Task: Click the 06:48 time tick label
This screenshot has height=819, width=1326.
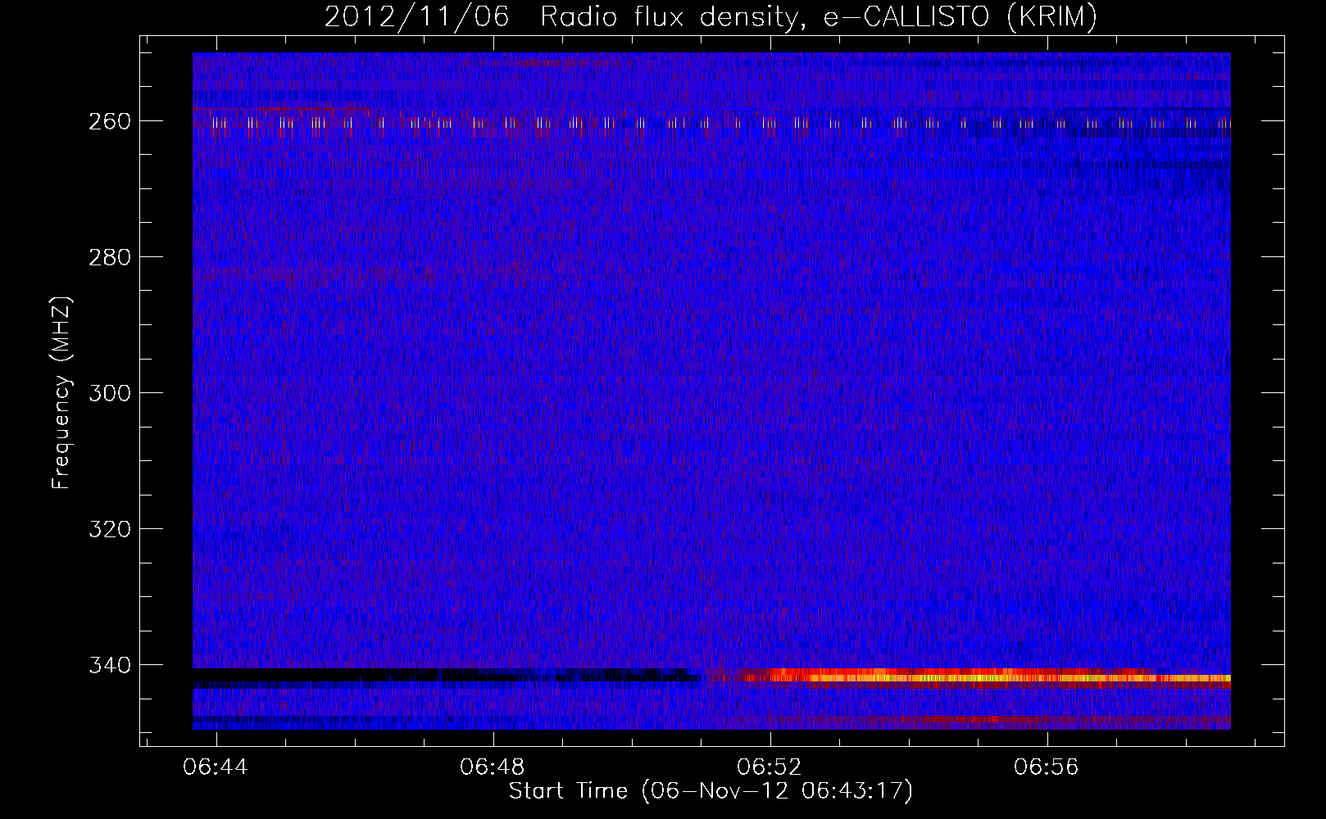Action: click(x=493, y=767)
